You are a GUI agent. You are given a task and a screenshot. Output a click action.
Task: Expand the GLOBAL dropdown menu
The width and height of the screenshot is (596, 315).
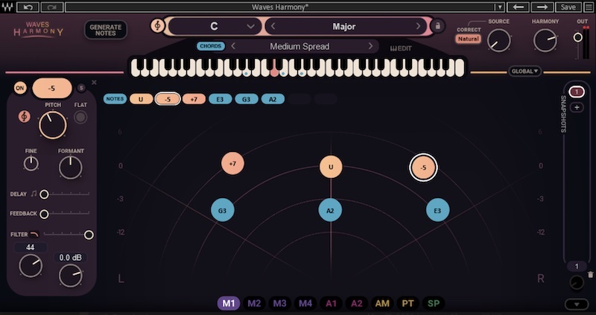[525, 71]
